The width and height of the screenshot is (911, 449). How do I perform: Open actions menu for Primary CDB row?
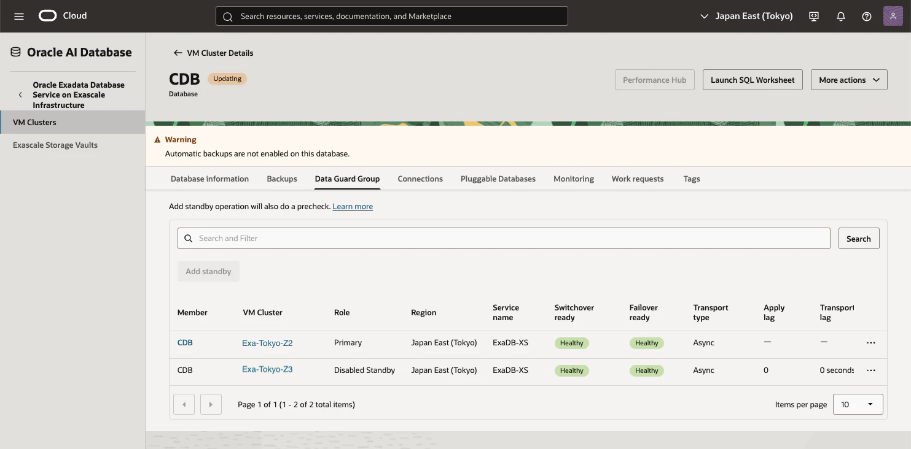(870, 343)
